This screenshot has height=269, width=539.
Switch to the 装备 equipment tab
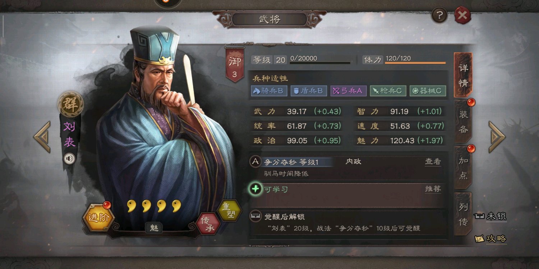pyautogui.click(x=463, y=122)
